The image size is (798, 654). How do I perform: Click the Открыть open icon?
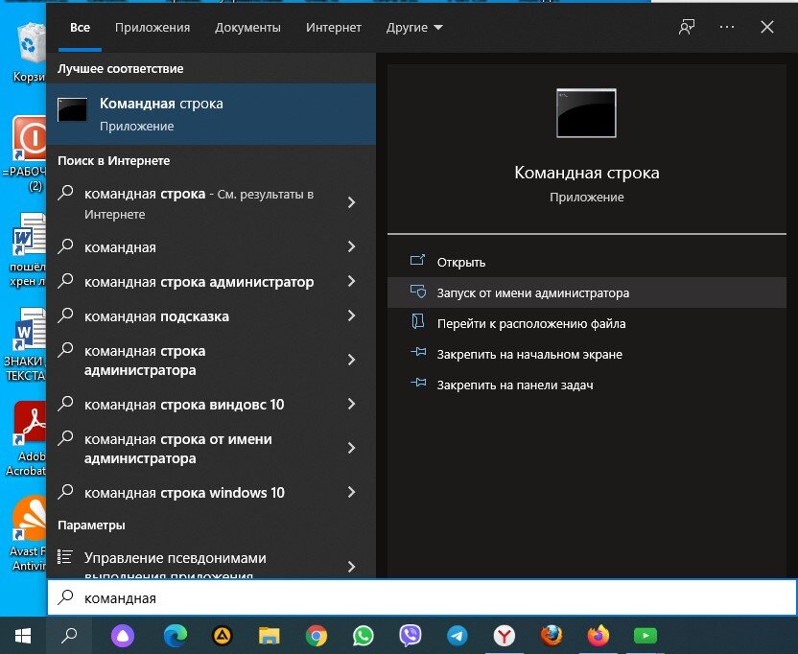417,261
